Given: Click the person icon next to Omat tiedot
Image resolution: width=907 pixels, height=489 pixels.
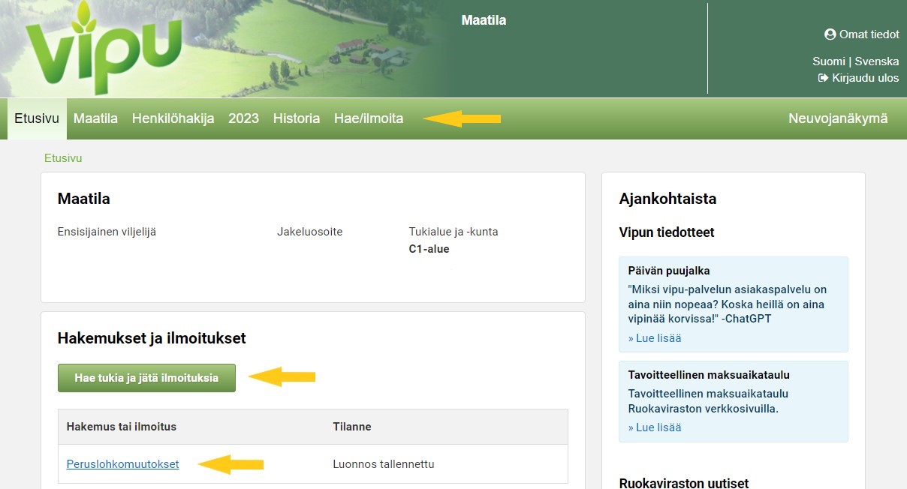Looking at the screenshot, I should (830, 34).
